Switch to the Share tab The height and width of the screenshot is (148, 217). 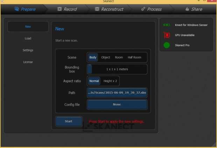pos(194,9)
